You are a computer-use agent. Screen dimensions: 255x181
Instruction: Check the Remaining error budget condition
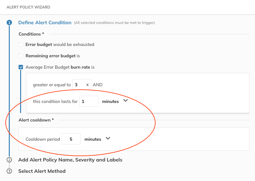[21, 56]
